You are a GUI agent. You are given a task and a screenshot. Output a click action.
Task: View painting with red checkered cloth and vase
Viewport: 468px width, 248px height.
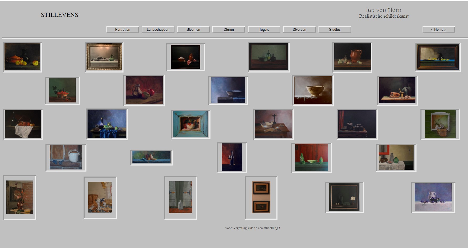coord(186,57)
